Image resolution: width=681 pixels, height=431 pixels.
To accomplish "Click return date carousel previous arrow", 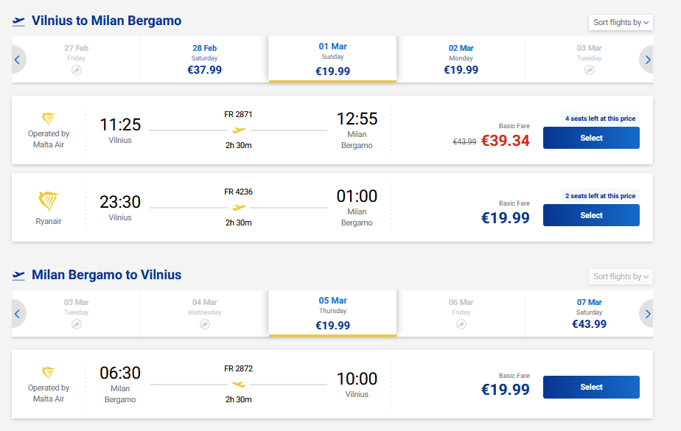I will (x=17, y=314).
